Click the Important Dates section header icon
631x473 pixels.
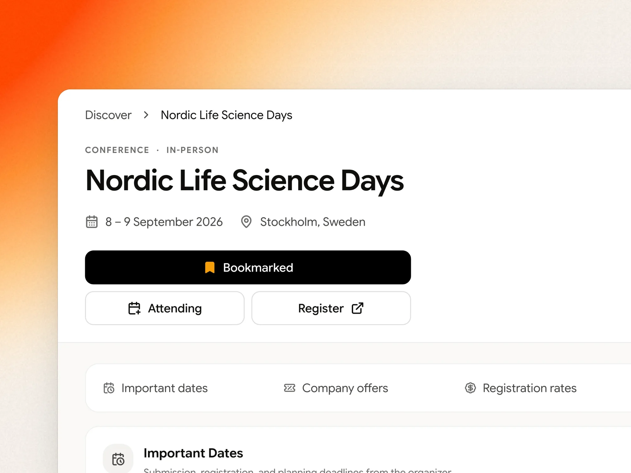coord(118,459)
